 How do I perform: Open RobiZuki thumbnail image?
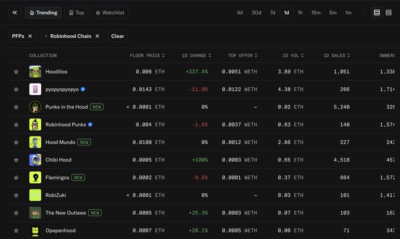tap(35, 195)
